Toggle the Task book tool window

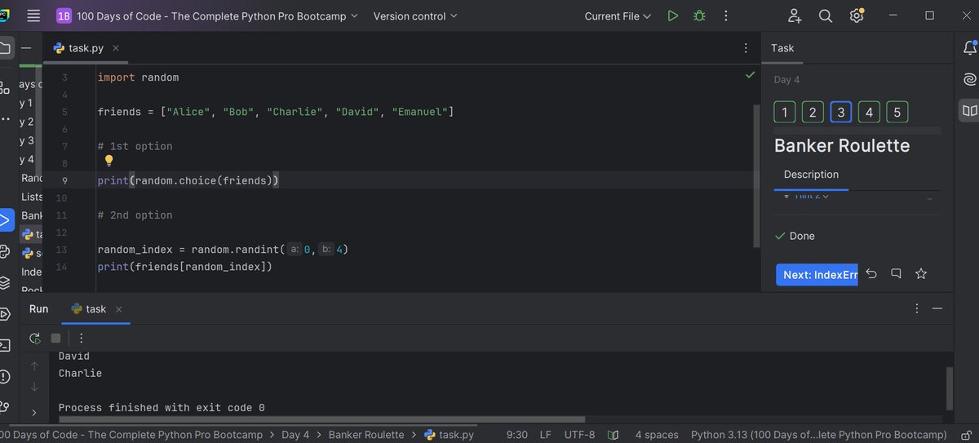click(x=969, y=110)
